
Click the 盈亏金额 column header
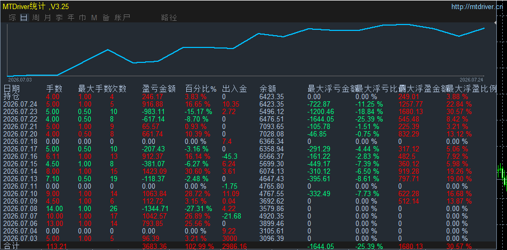coord(159,89)
